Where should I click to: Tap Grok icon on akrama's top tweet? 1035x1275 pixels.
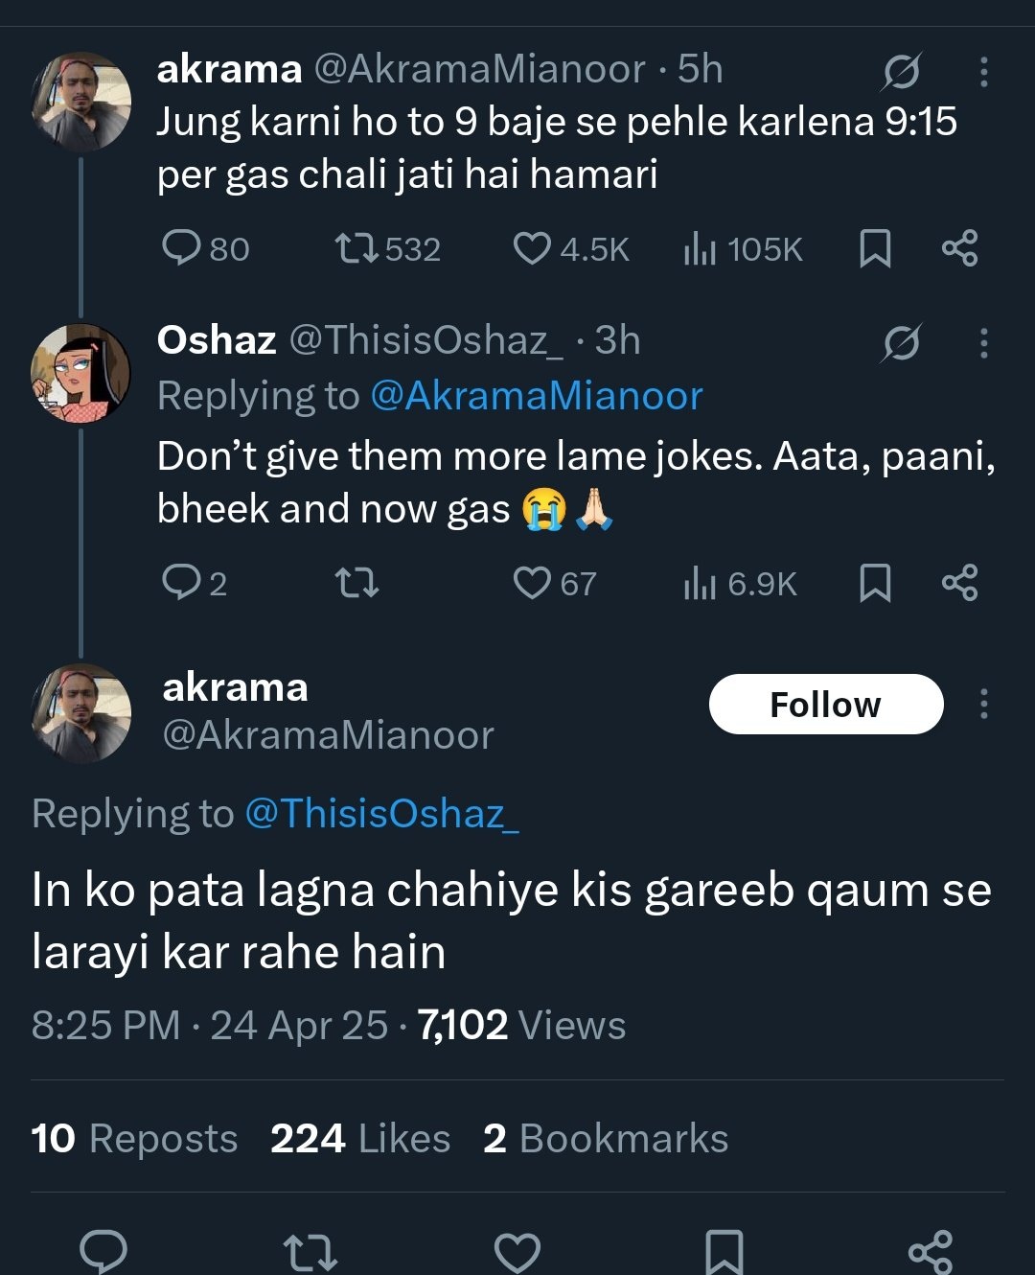[901, 72]
